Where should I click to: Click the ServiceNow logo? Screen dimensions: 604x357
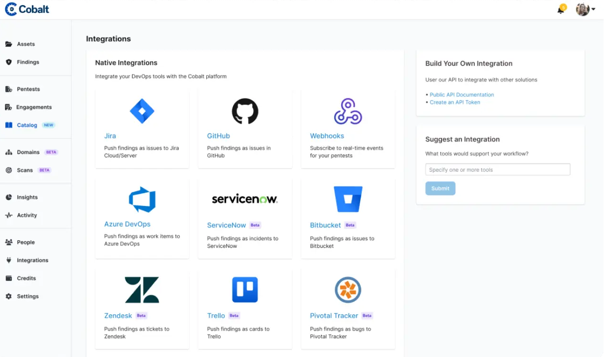pos(245,199)
